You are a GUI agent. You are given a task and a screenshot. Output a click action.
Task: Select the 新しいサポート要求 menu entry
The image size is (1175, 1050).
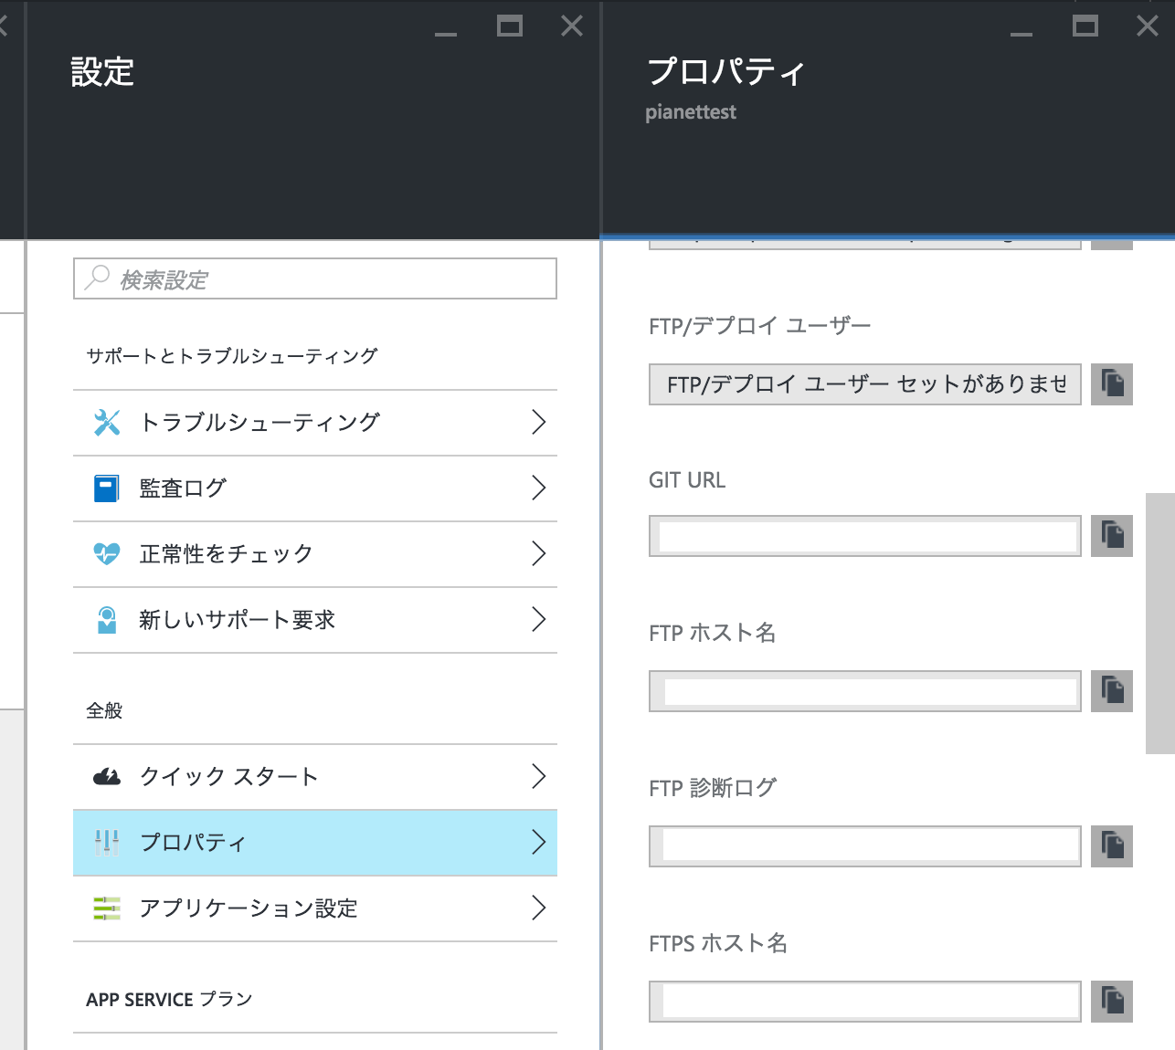[x=315, y=620]
